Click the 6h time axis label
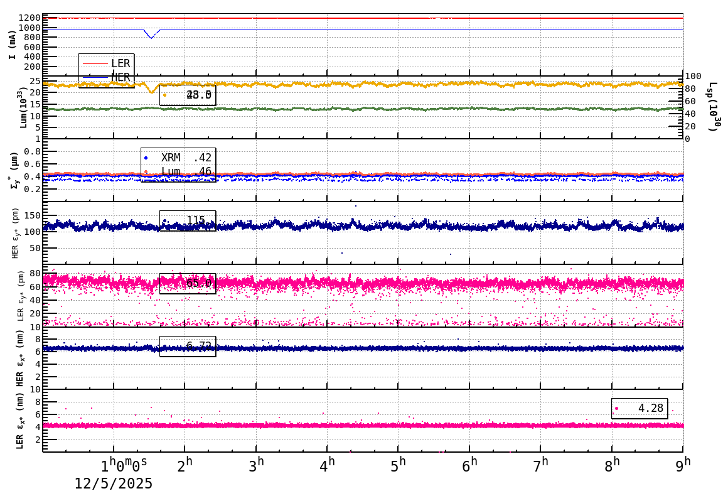The image size is (728, 491). [x=469, y=464]
